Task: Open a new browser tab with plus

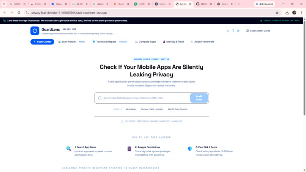Action: [239, 4]
